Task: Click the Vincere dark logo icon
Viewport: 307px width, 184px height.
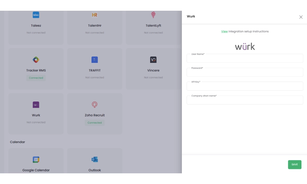Action: coord(153,59)
